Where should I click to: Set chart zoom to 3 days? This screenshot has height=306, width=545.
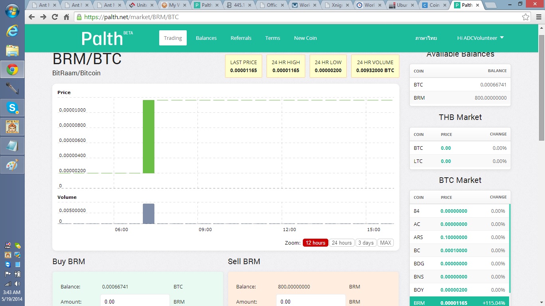(x=366, y=243)
